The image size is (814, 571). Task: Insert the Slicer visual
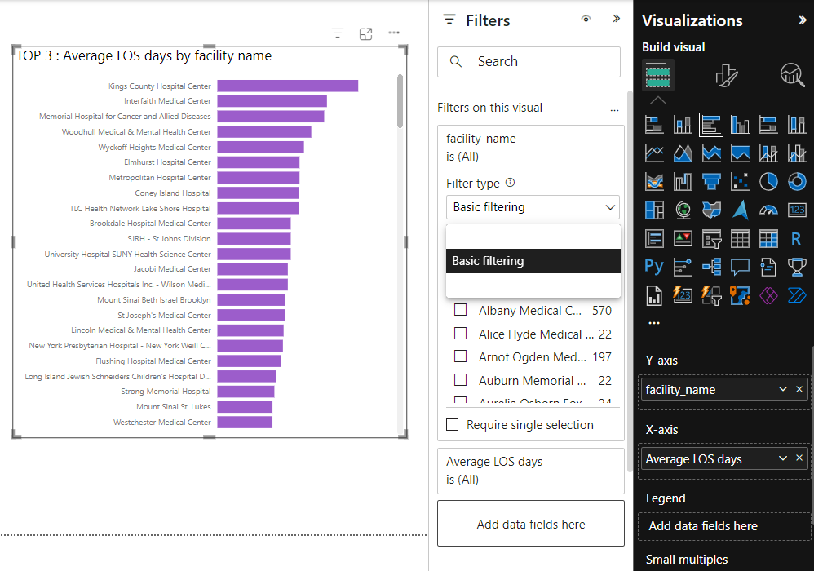point(711,239)
